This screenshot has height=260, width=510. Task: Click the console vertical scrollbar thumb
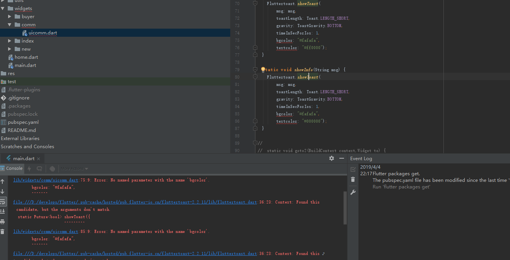click(345, 207)
